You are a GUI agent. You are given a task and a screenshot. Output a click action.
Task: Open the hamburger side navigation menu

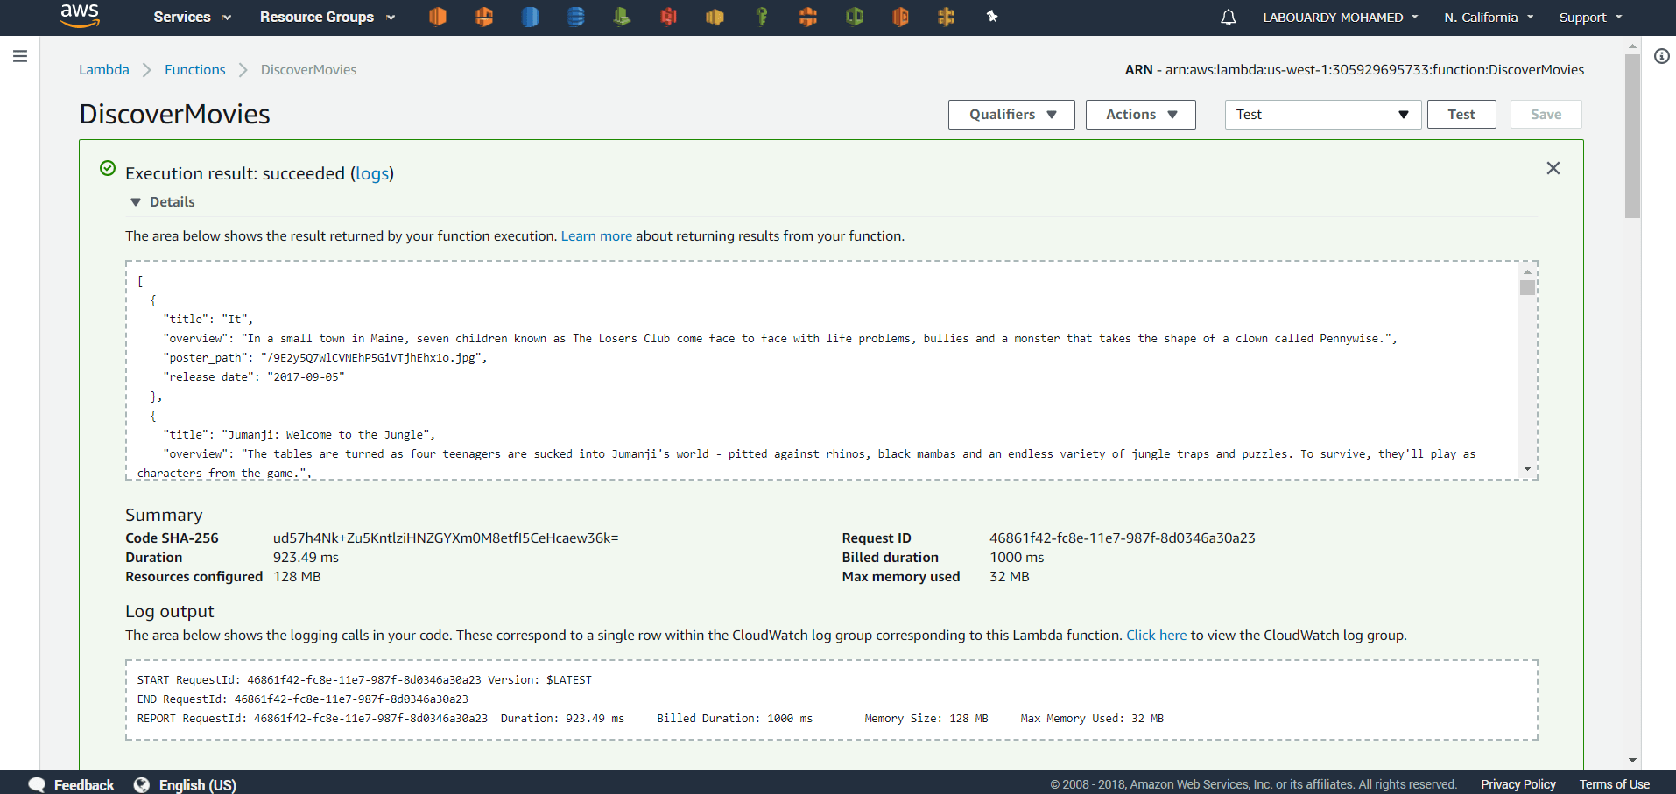coord(20,56)
